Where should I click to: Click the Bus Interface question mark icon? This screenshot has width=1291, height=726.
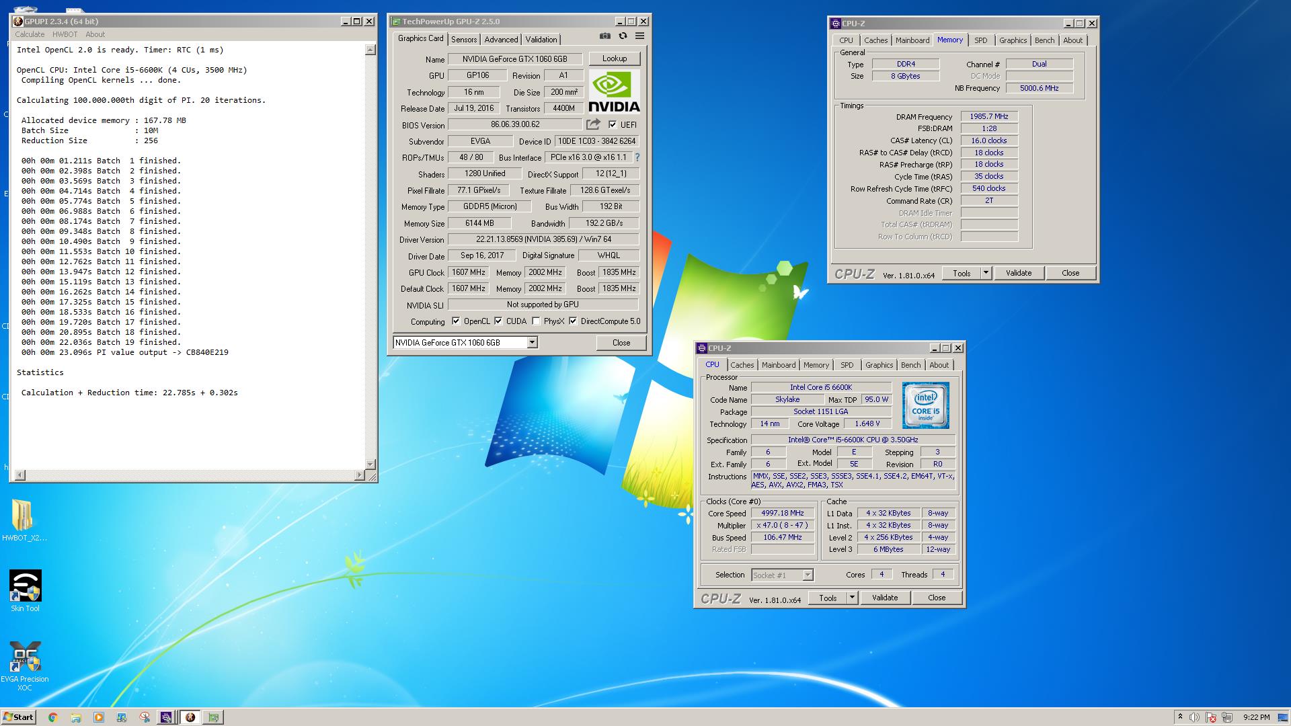click(x=637, y=157)
